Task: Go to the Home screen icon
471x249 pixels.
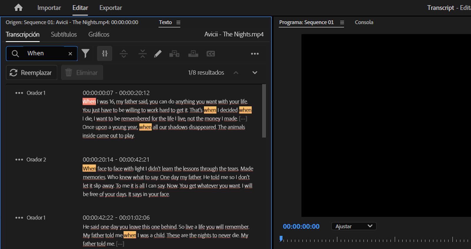Action: coord(18,8)
